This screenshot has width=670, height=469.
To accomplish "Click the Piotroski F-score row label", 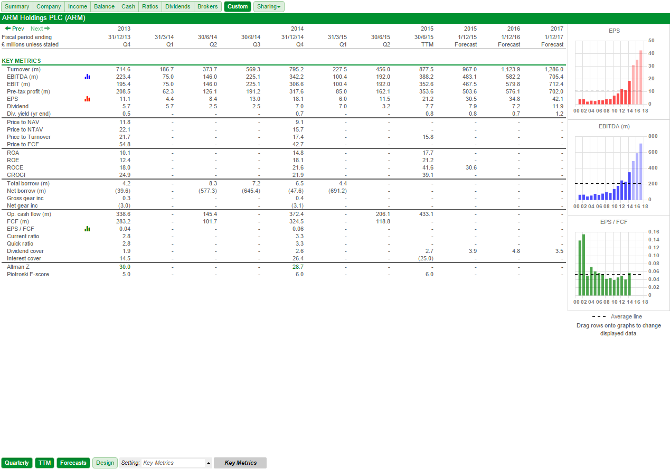I will point(28,274).
